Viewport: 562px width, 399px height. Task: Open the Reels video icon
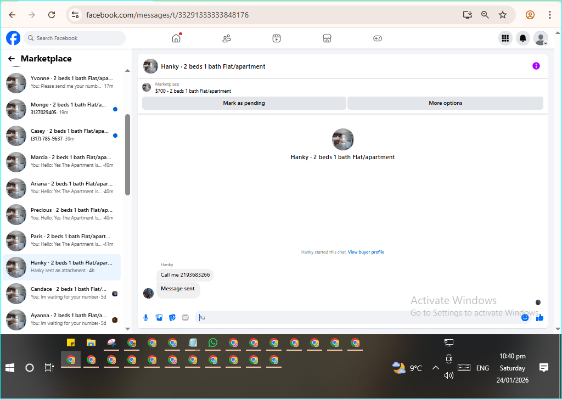(x=277, y=38)
